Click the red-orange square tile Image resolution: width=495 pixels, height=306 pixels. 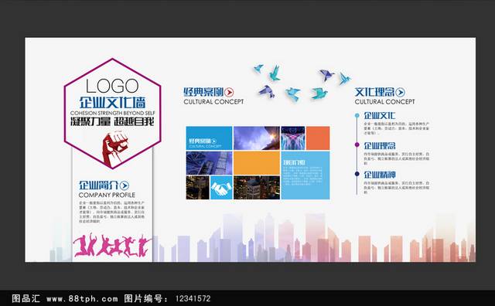(x=318, y=138)
